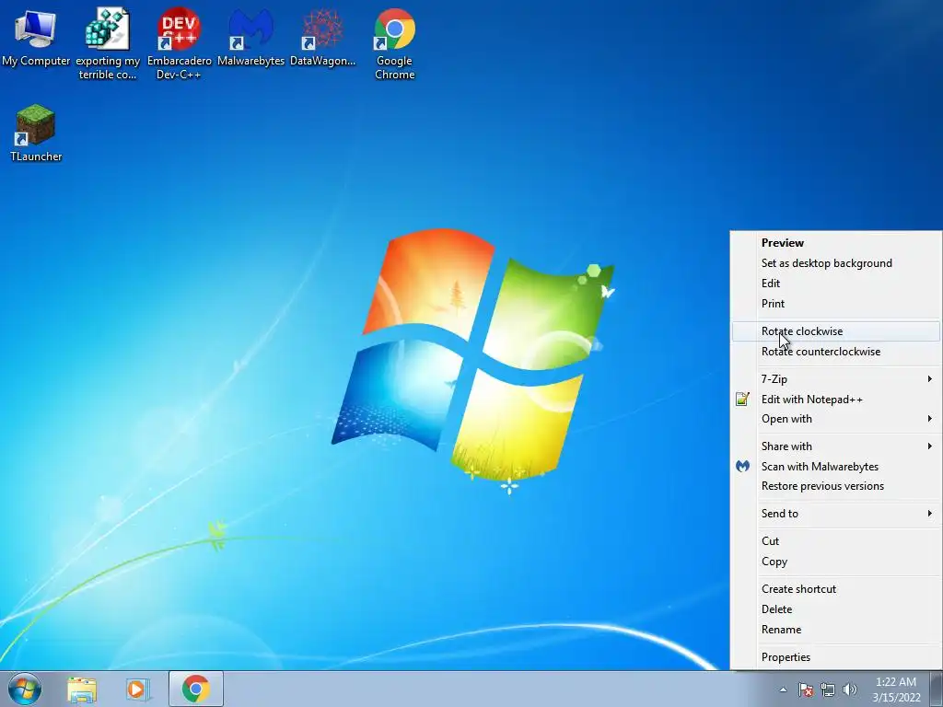Select Rename in the context menu
943x707 pixels.
[x=836, y=630]
